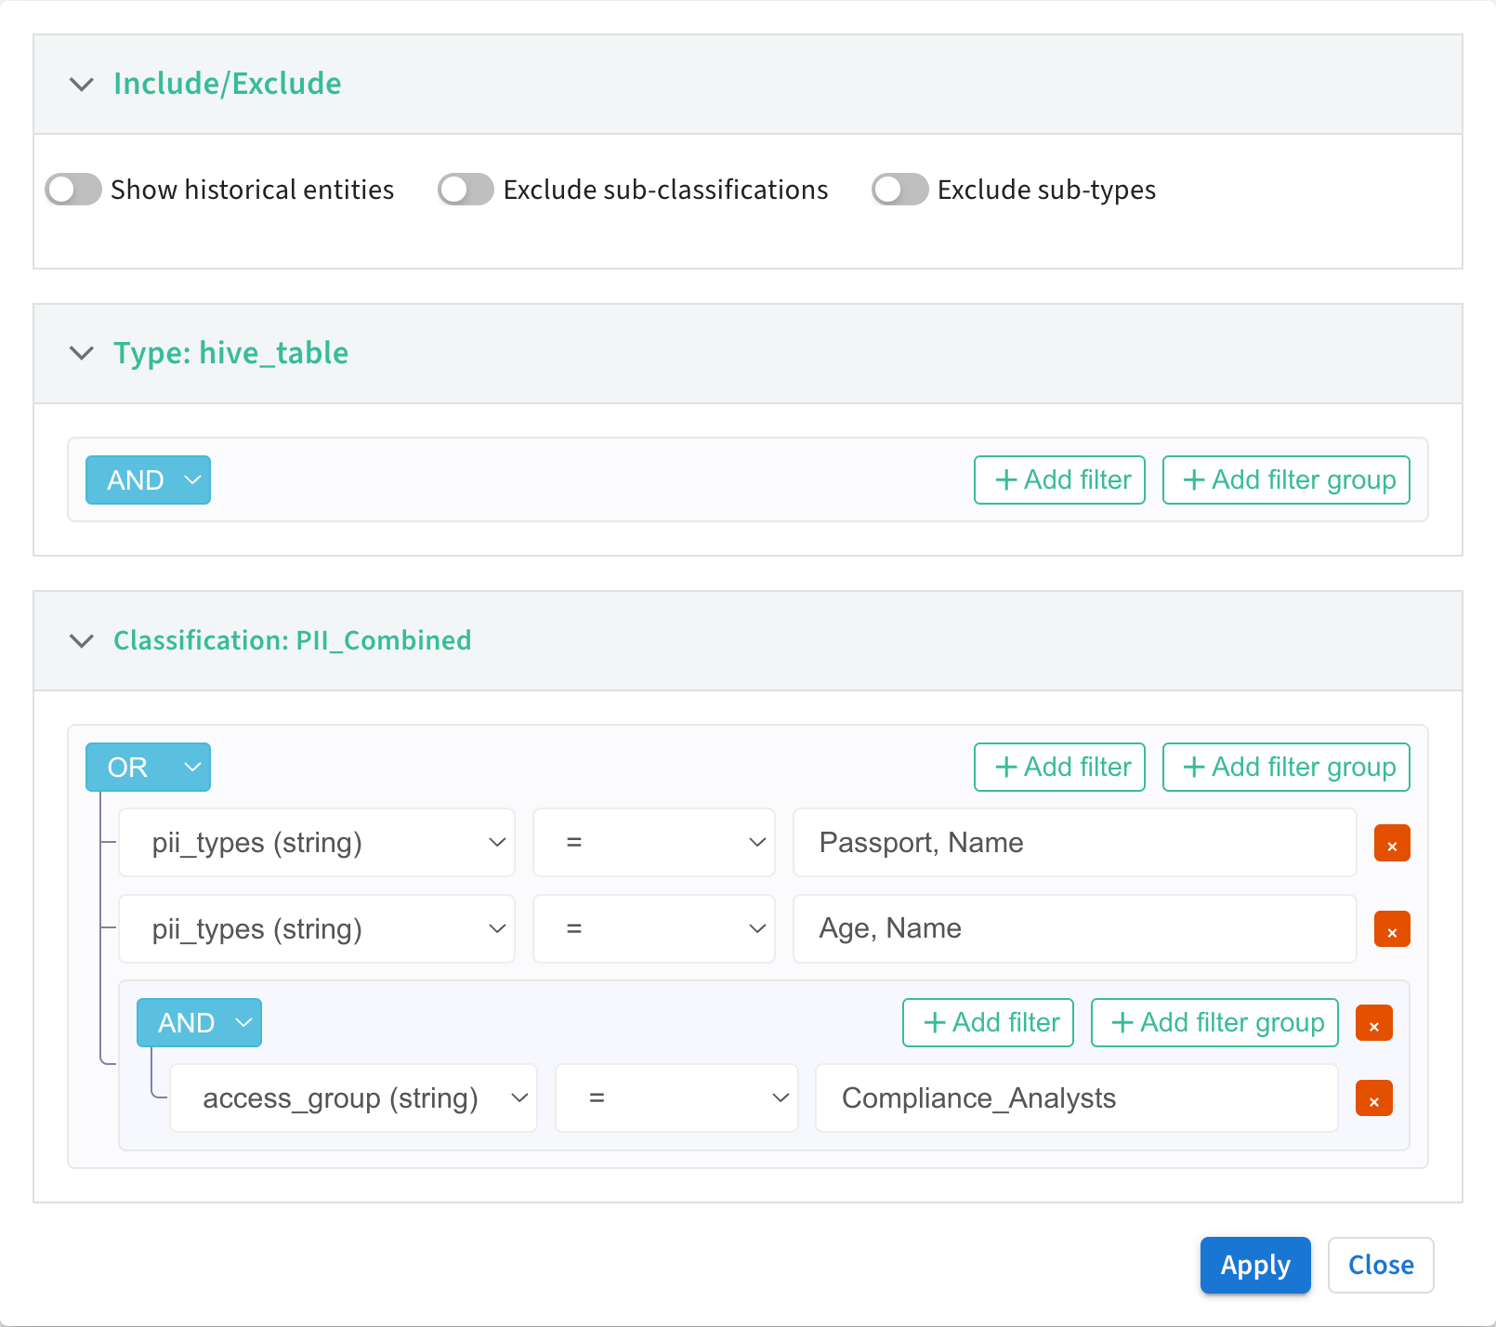Screen dimensions: 1496x1327
Task: Collapse the Type: hive_table section
Action: (82, 353)
